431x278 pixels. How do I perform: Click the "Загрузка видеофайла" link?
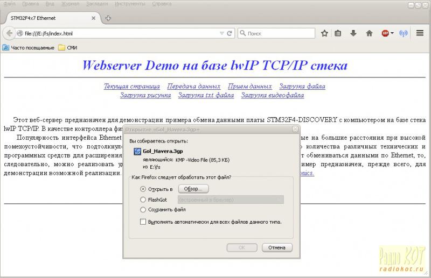coord(272,95)
